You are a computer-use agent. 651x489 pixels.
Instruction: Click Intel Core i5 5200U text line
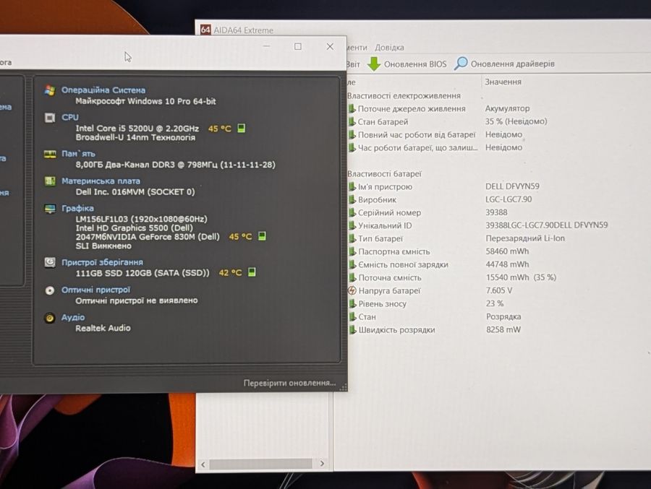click(x=137, y=129)
